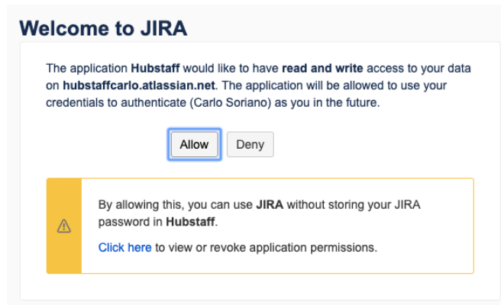Click the word 'credentials' in the description
This screenshot has height=305, width=501.
(79, 101)
